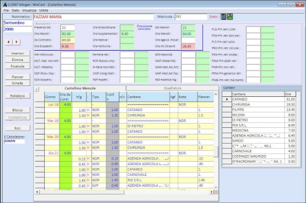Select the Lun 18 day cell

tap(52, 104)
